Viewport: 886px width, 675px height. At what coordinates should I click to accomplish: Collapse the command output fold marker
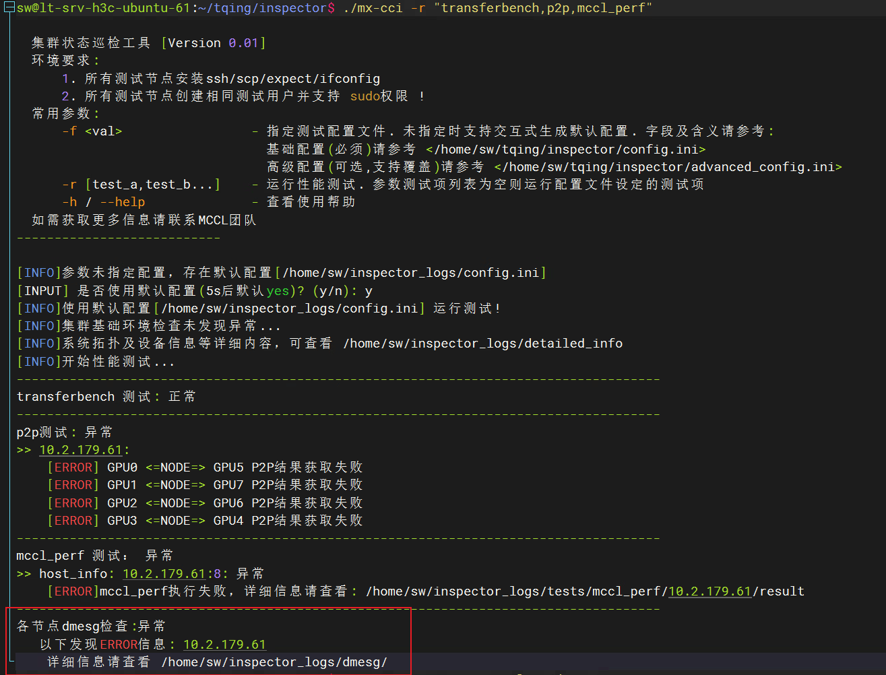point(9,8)
